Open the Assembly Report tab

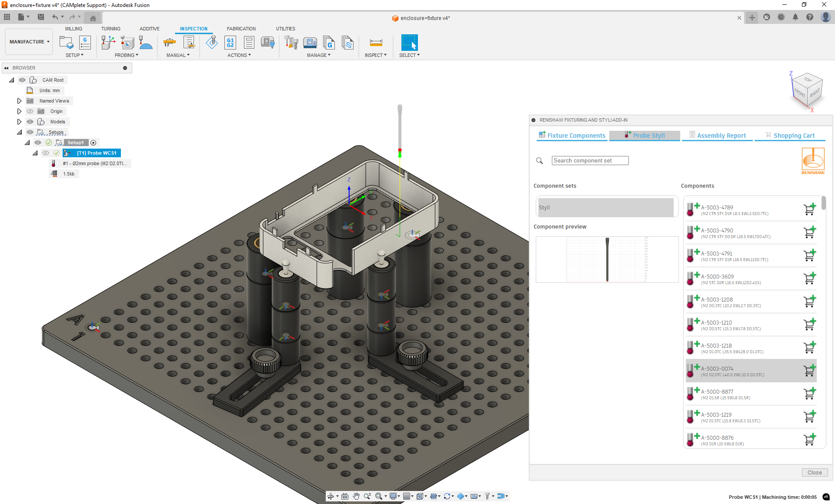721,136
